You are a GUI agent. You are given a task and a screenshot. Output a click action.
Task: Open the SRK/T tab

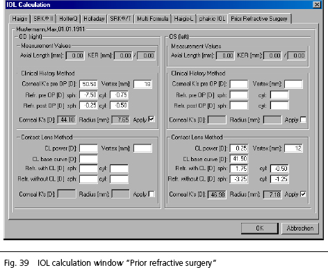click(120, 19)
